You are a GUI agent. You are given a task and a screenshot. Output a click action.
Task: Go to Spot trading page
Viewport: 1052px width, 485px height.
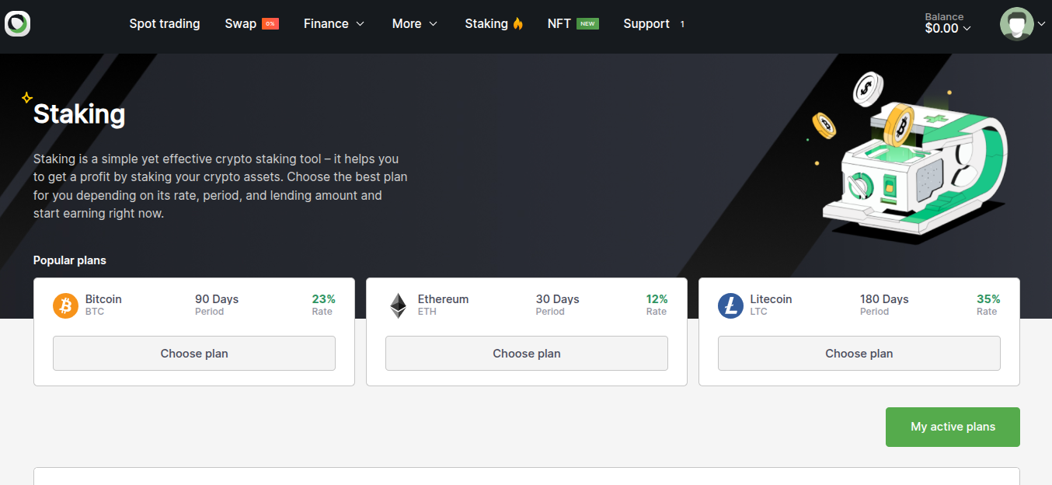click(165, 24)
